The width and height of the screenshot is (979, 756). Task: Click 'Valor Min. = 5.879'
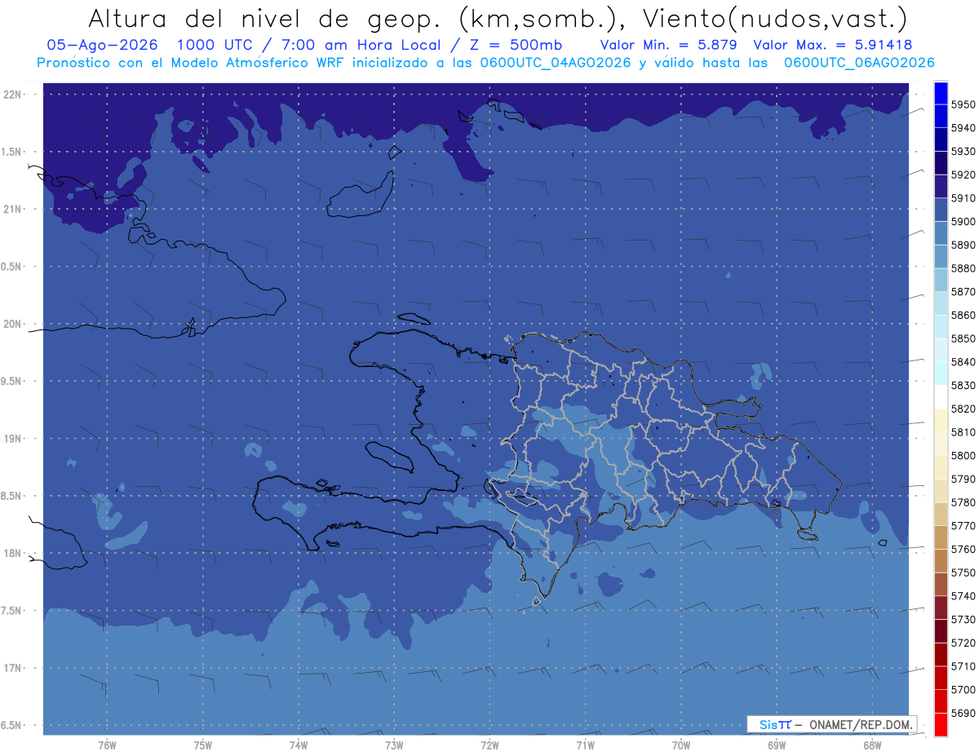tap(668, 45)
